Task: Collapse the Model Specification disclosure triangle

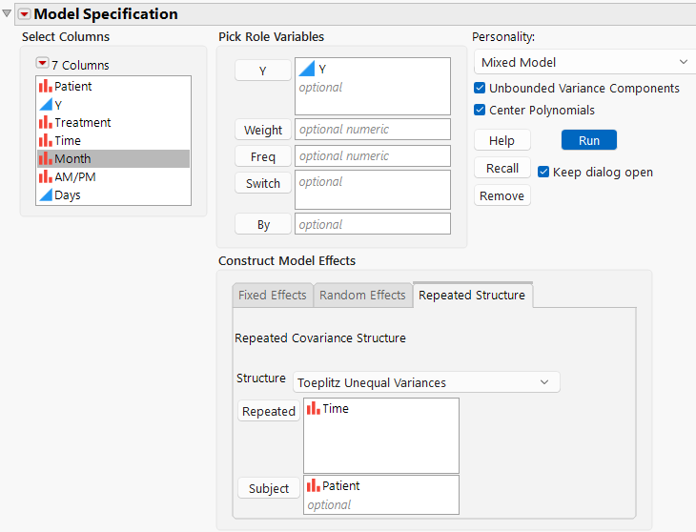Action: tap(8, 14)
